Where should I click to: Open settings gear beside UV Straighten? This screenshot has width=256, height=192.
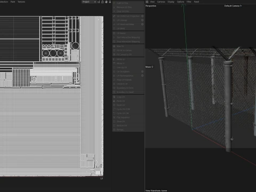coord(142,71)
